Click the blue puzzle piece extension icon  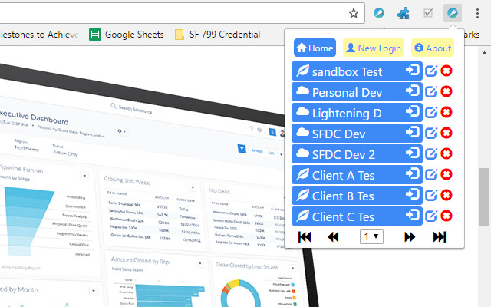404,13
